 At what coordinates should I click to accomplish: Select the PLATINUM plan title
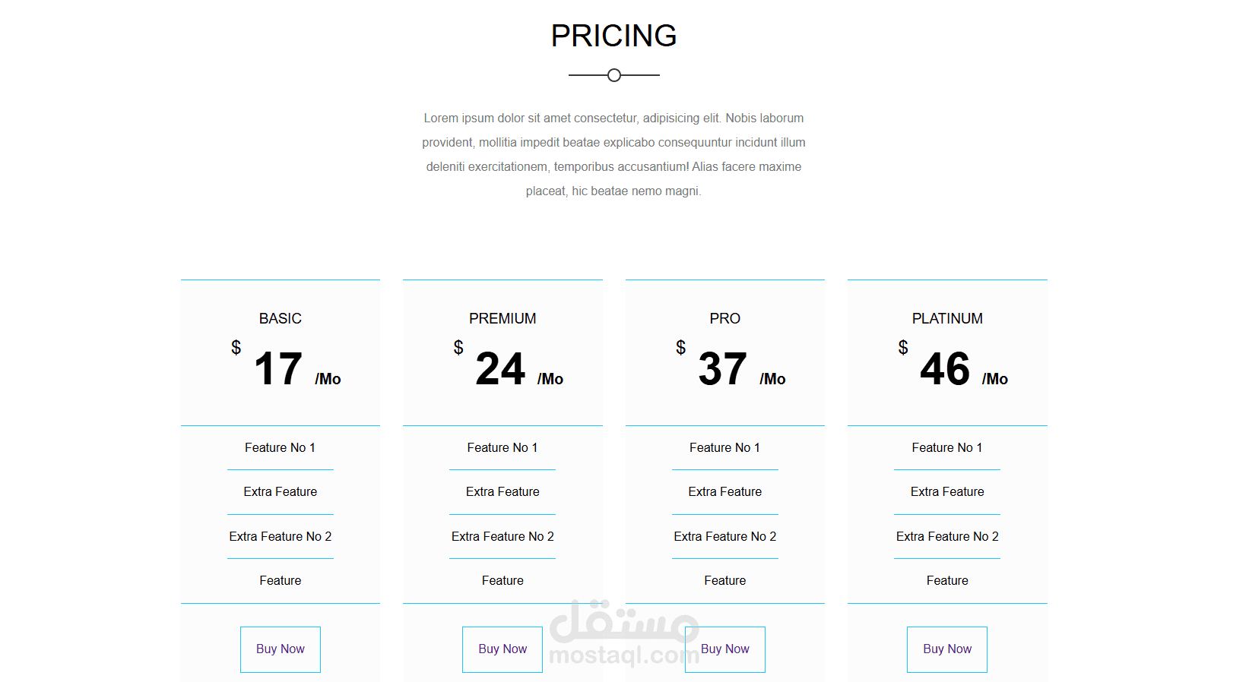pyautogui.click(x=947, y=318)
